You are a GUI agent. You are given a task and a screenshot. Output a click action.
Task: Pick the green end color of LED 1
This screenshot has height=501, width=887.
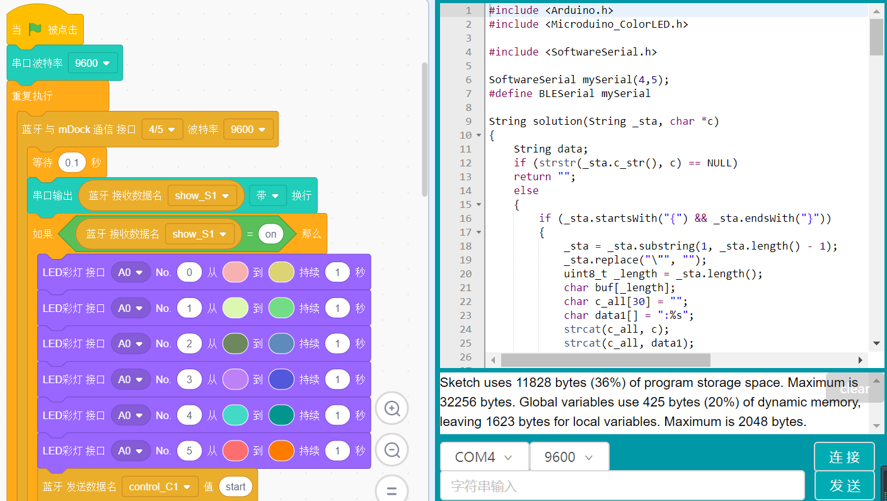click(x=281, y=308)
